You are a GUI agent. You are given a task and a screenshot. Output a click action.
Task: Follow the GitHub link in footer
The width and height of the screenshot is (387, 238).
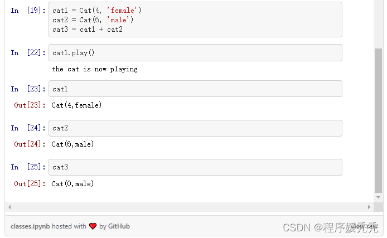[x=119, y=226]
